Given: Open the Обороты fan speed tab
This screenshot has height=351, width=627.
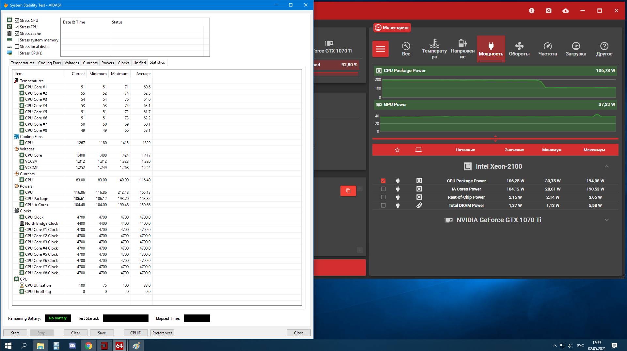Looking at the screenshot, I should 519,49.
